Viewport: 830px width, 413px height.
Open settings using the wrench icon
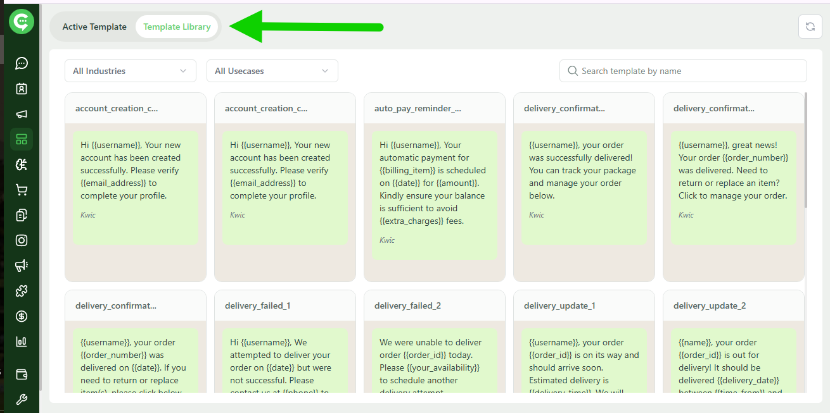[x=21, y=399]
